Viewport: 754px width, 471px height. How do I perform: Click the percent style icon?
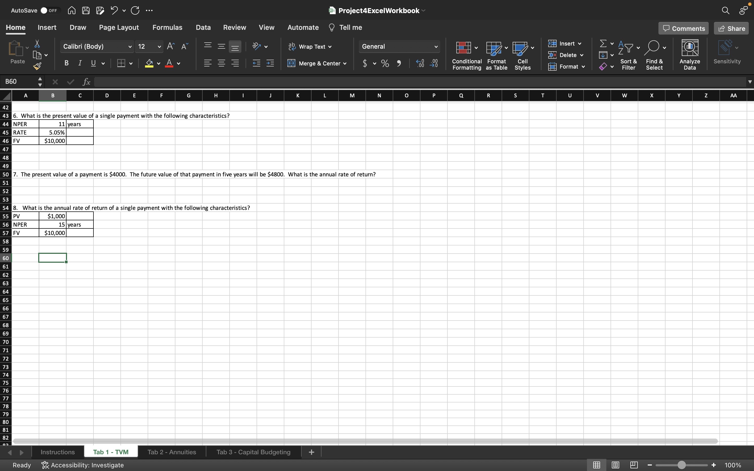385,64
